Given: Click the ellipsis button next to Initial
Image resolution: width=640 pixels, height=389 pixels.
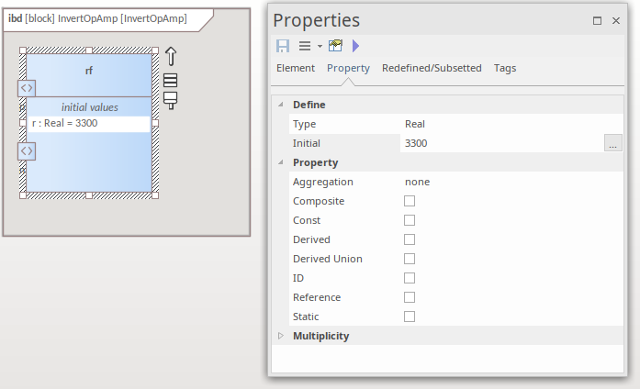Looking at the screenshot, I should (613, 143).
